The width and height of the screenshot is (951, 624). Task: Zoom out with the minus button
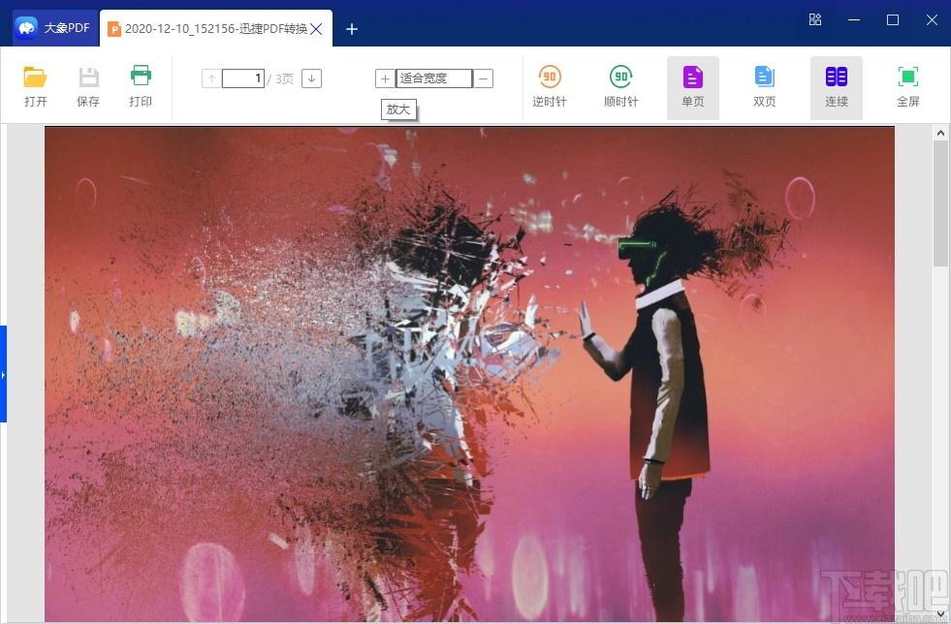click(484, 78)
